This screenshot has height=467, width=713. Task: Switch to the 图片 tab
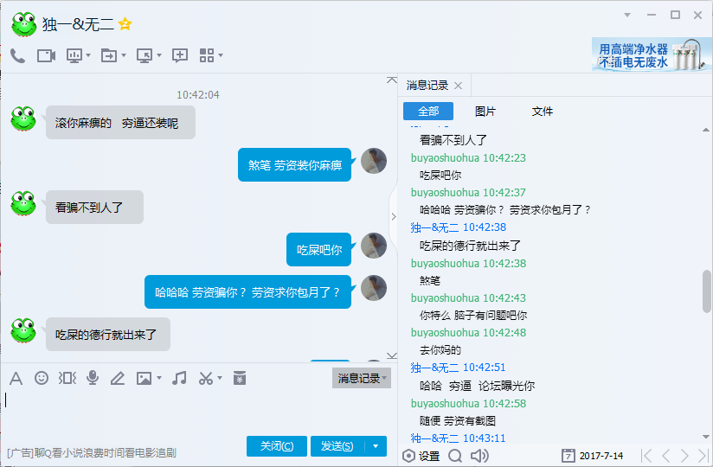(x=485, y=112)
